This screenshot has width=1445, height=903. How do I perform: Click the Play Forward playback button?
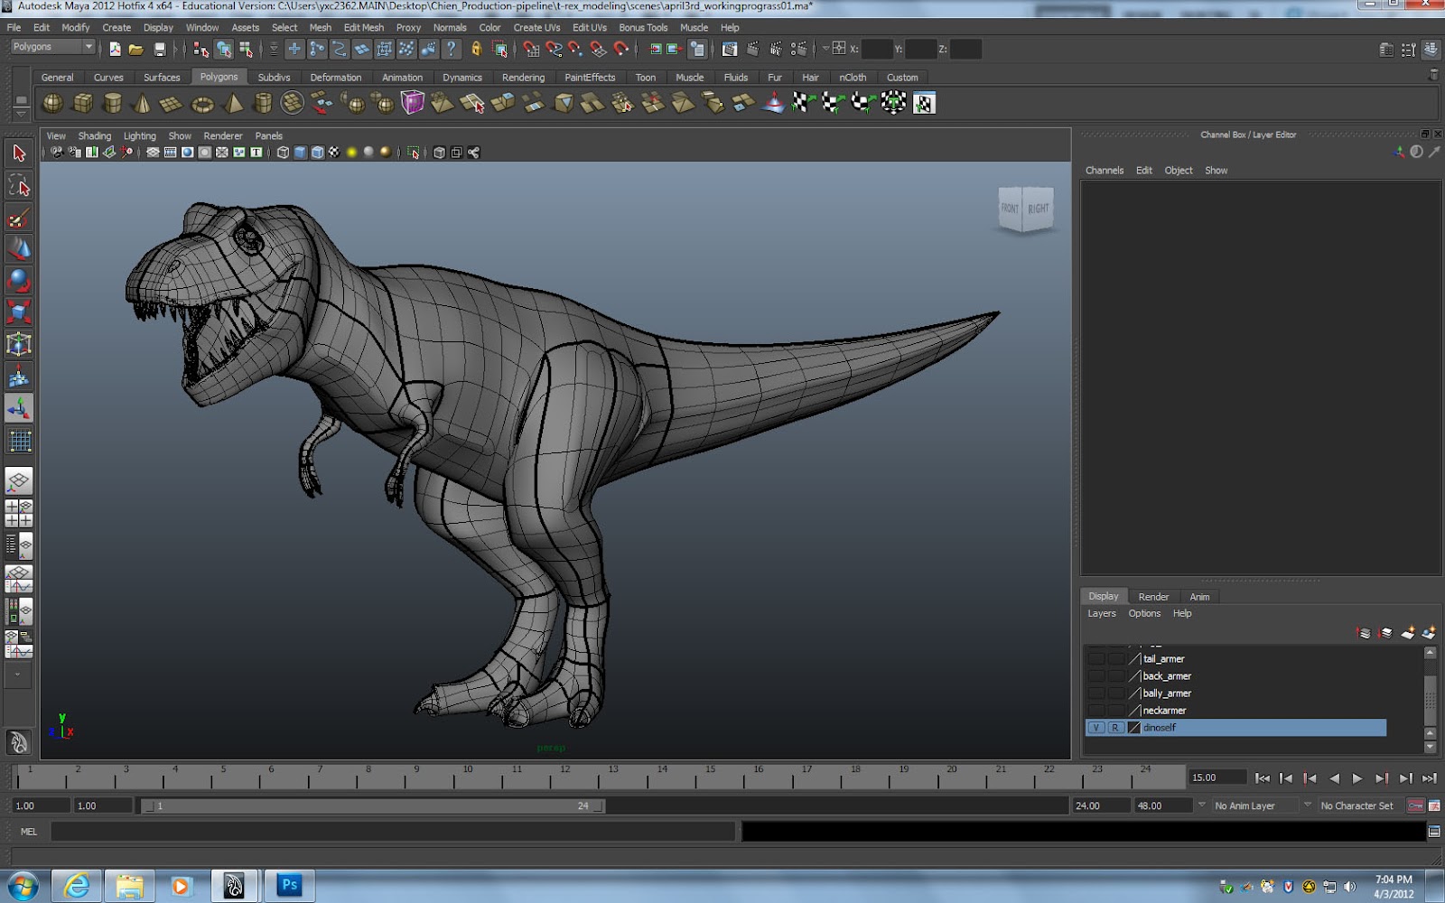click(1358, 777)
